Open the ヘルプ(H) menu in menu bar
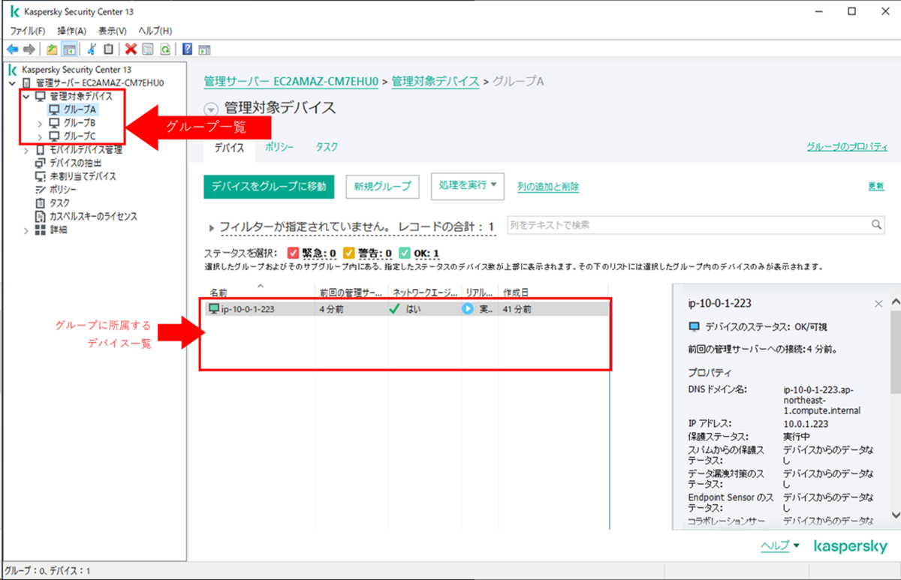901x580 pixels. [155, 31]
